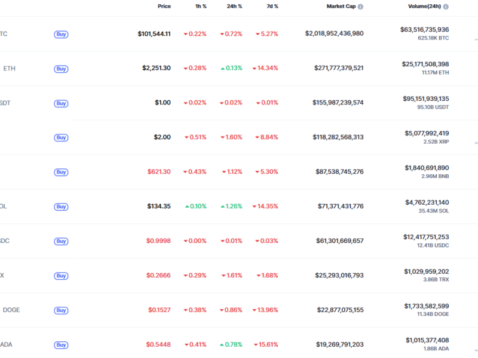Select the price $134.35
This screenshot has height=358, width=478.
(159, 206)
